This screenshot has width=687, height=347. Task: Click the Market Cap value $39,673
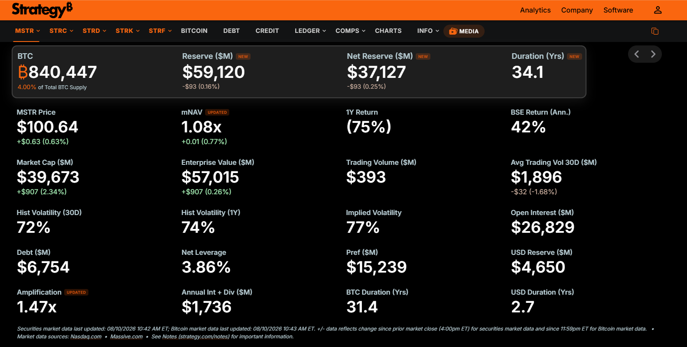[48, 177]
